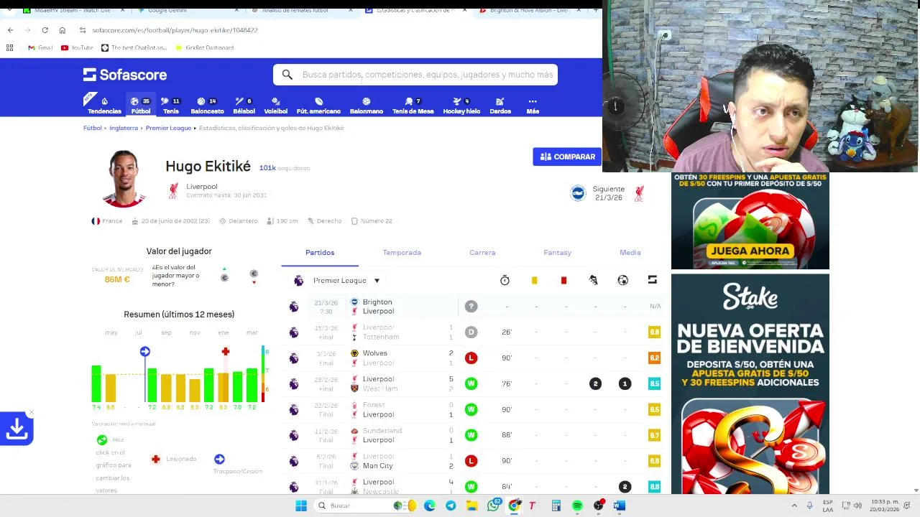Image resolution: width=920 pixels, height=517 pixels.
Task: Click the Sofascore logo
Action: pyautogui.click(x=125, y=75)
